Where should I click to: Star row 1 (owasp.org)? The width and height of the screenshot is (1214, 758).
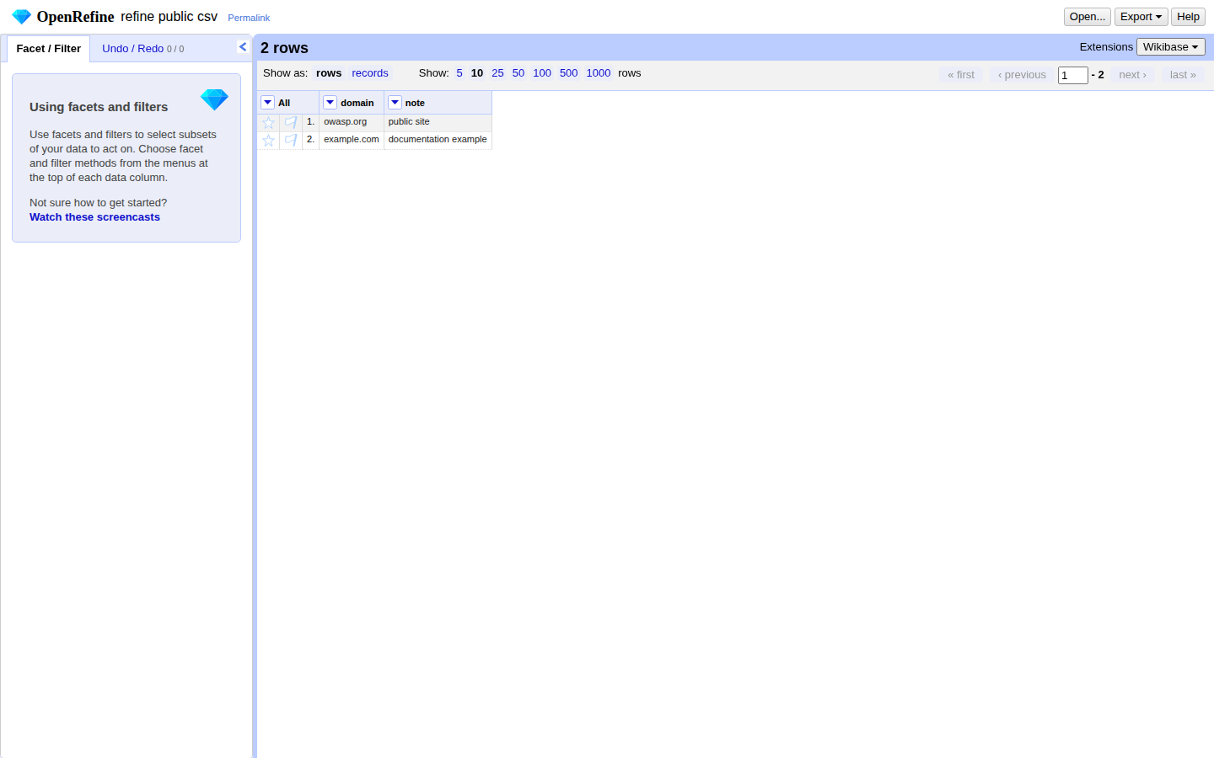coord(268,122)
